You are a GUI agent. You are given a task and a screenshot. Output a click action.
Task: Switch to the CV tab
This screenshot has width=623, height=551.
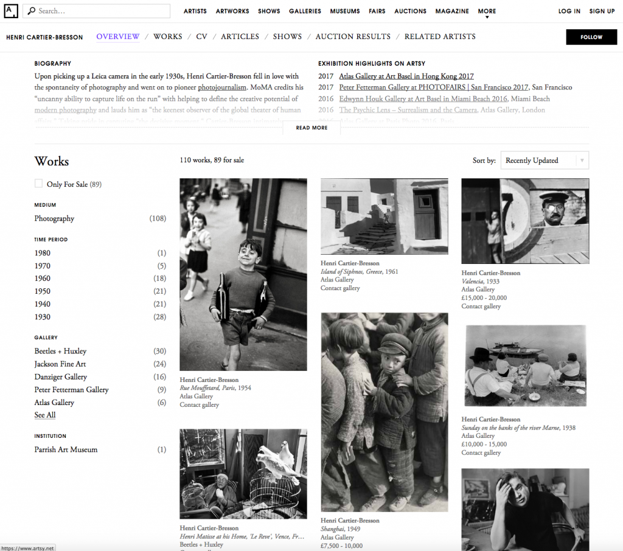pyautogui.click(x=201, y=36)
